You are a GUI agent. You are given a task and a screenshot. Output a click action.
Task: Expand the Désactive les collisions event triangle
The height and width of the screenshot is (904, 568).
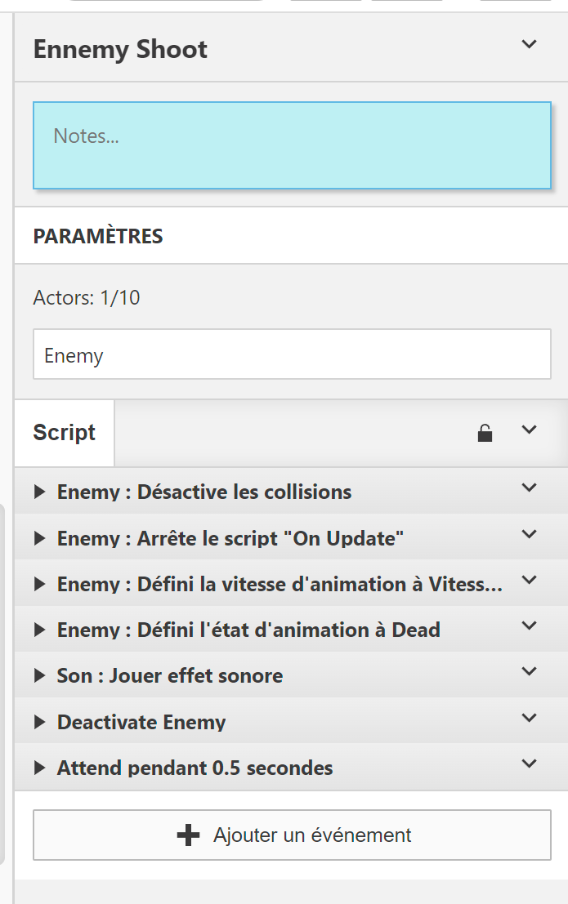click(38, 492)
